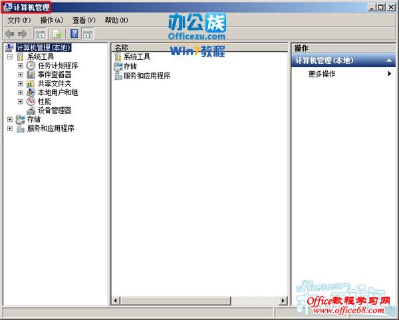Click the 共享文件夹 folder icon
Viewport: 399px width, 320px height.
pos(31,84)
